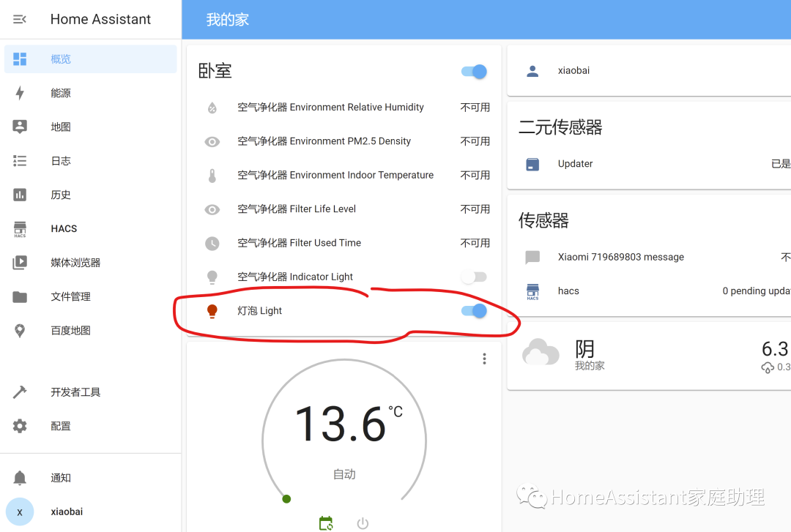The height and width of the screenshot is (532, 791).
Task: Enable the 空气净化器 Indicator Light toggle
Action: 473,277
